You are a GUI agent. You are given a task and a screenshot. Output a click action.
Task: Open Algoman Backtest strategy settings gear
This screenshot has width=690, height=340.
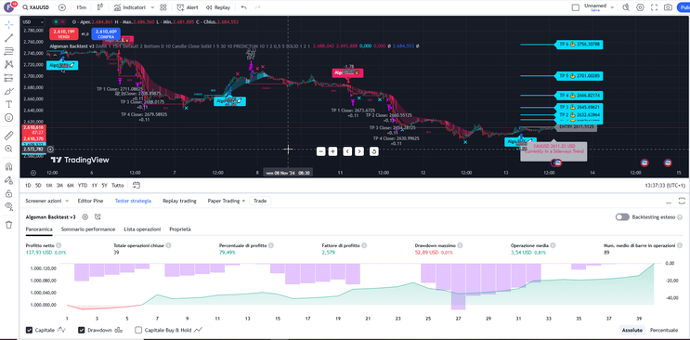point(85,216)
